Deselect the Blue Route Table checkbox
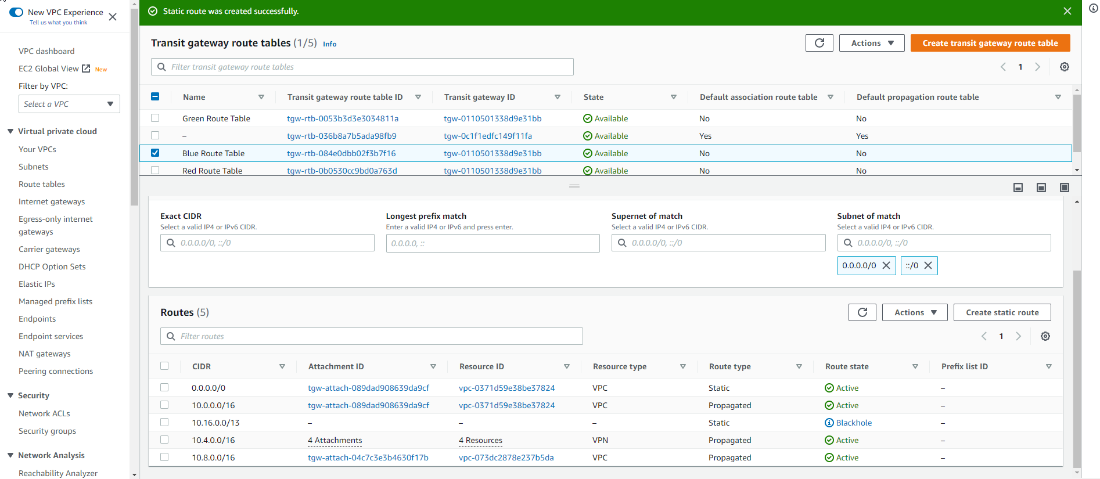 click(155, 153)
